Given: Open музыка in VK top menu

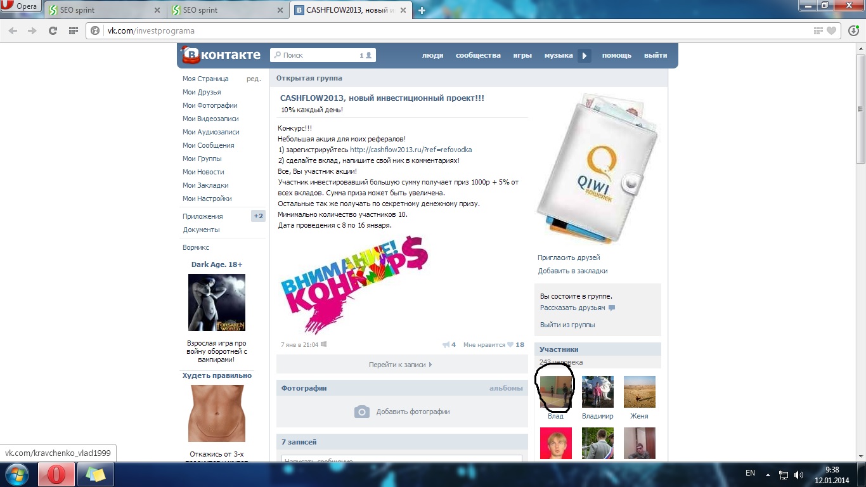Looking at the screenshot, I should [559, 55].
